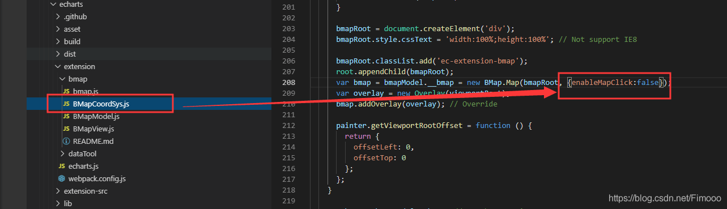Collapse the extension folder
Screen dimensions: 727x209
(x=58, y=66)
